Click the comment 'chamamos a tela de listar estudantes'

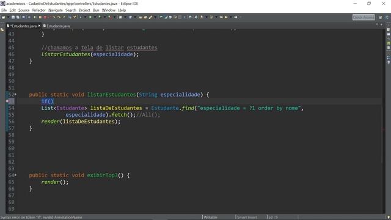tap(102, 48)
